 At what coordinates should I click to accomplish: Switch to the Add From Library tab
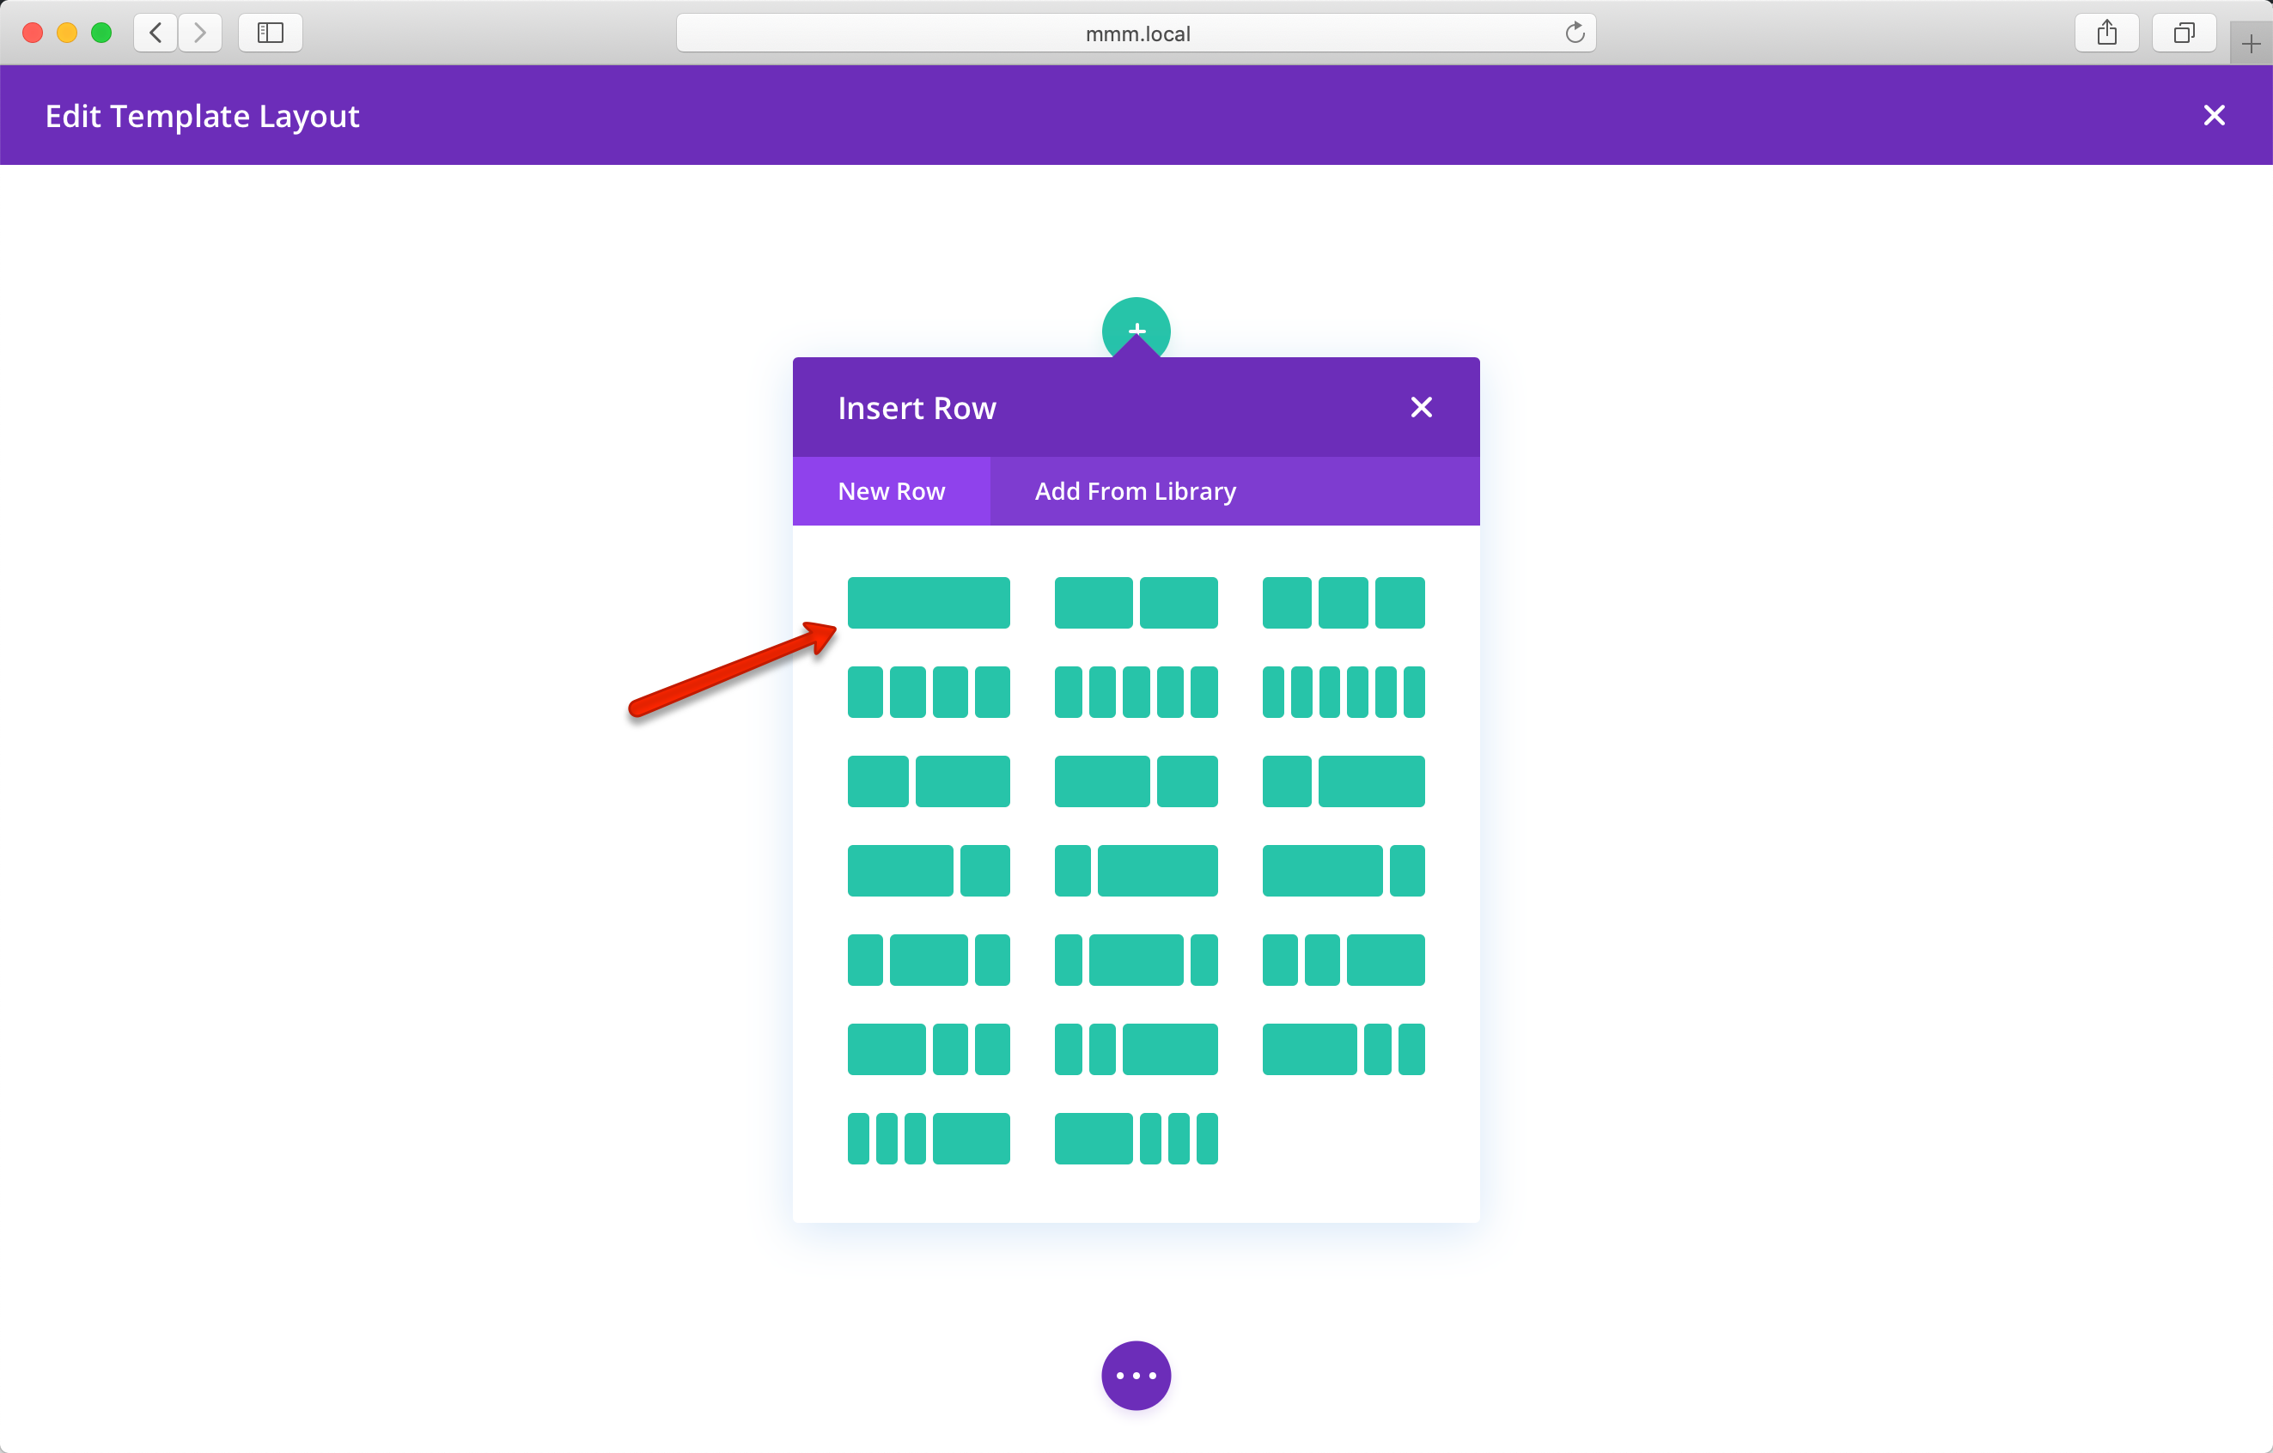click(x=1136, y=491)
